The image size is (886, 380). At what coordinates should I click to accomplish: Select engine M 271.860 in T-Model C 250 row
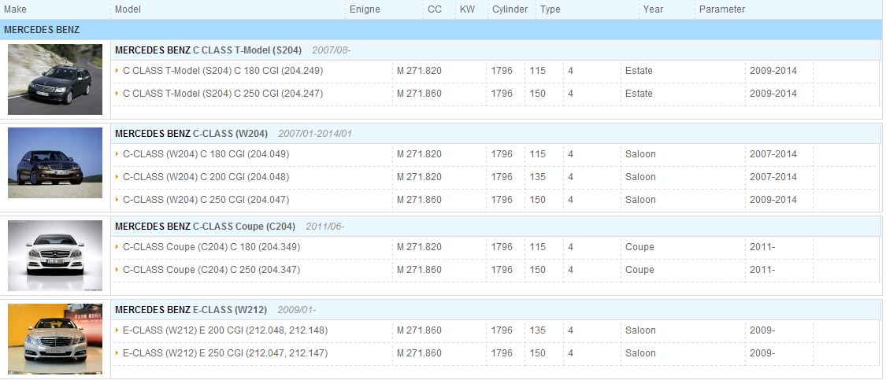(x=419, y=93)
